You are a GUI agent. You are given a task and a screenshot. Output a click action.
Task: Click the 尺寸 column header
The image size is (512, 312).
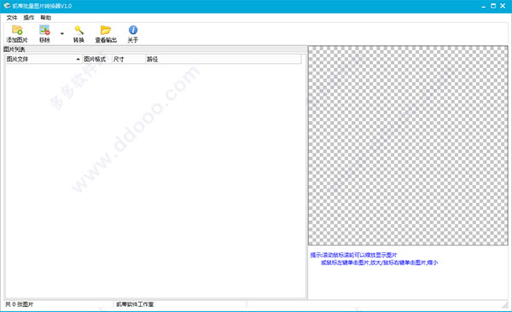click(x=128, y=59)
